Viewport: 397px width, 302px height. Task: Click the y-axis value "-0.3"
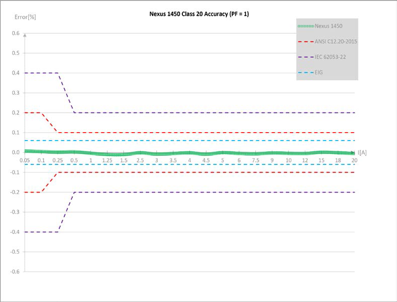coord(15,212)
